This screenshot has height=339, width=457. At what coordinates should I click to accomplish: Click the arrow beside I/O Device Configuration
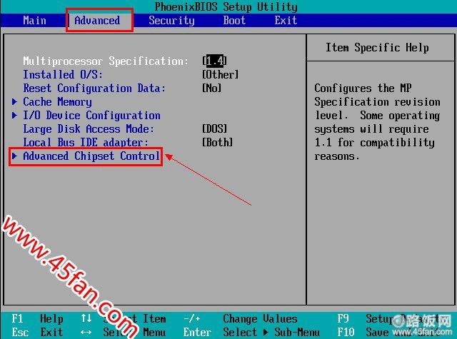pyautogui.click(x=14, y=116)
